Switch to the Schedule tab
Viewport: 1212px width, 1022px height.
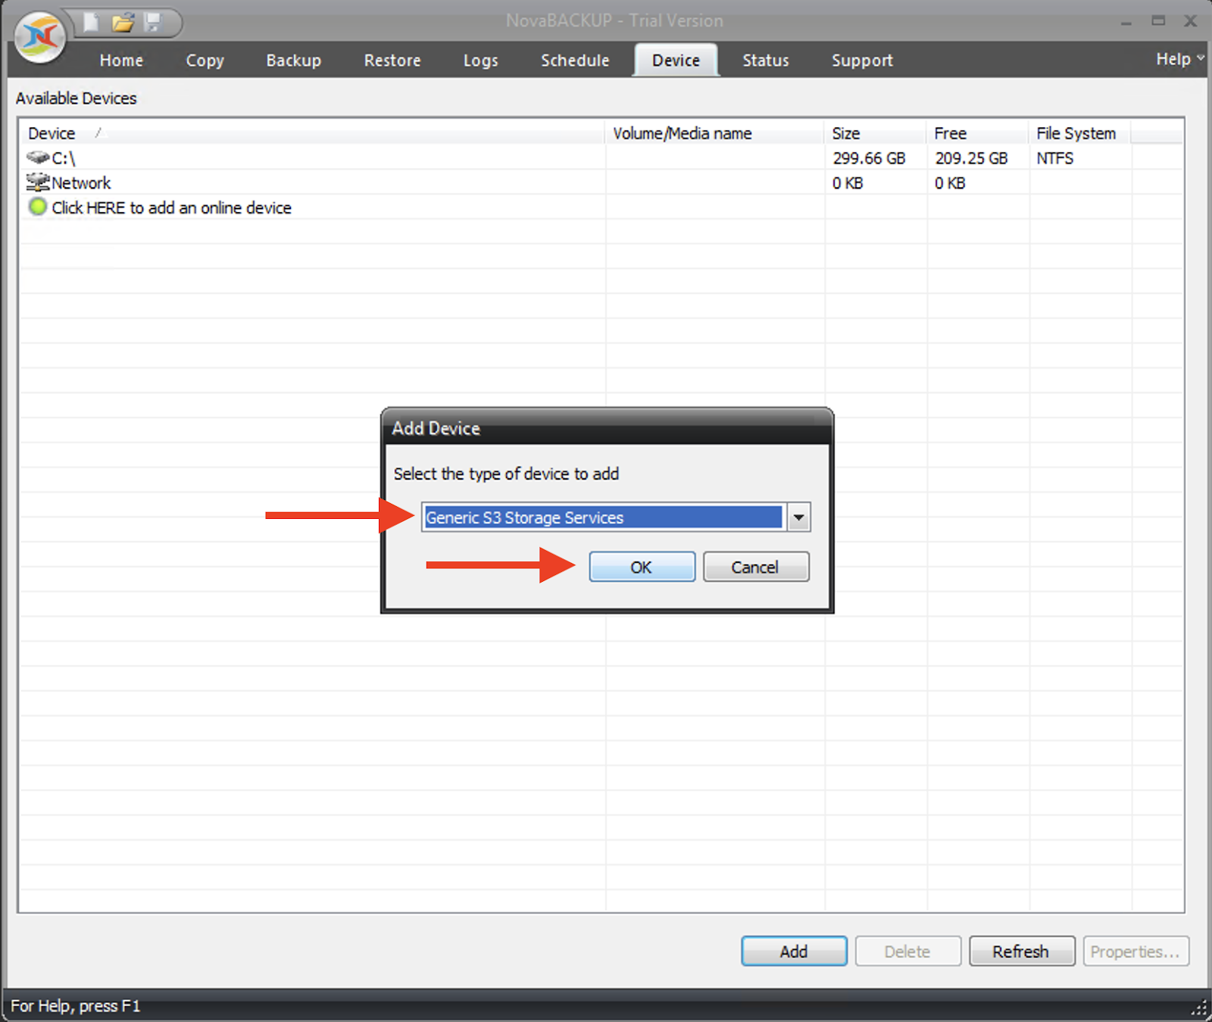(x=575, y=61)
